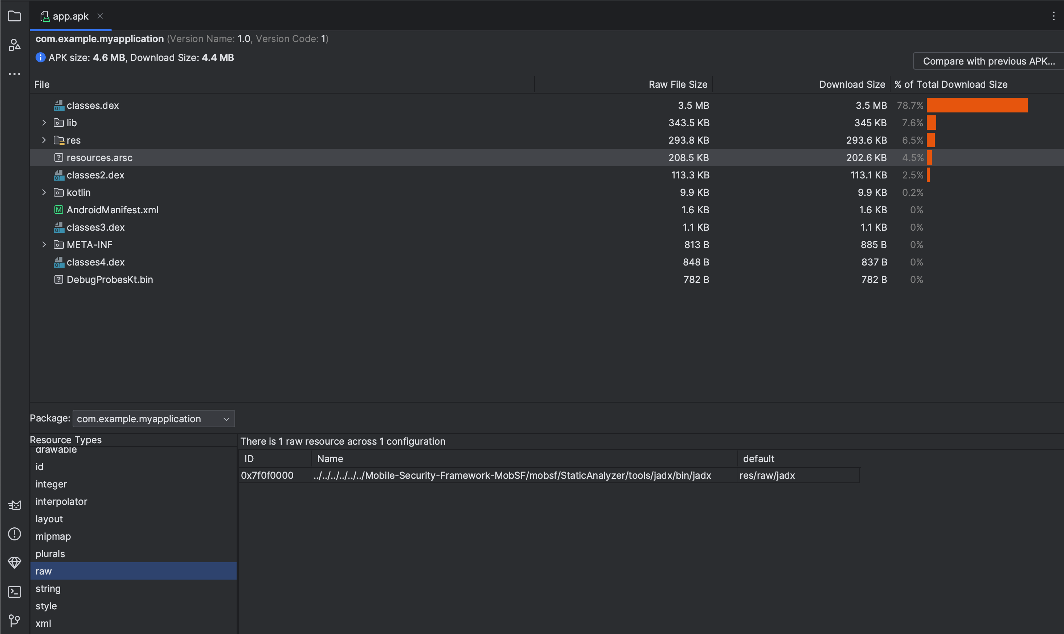
Task: Select the app.apk editor tab
Action: (x=70, y=16)
